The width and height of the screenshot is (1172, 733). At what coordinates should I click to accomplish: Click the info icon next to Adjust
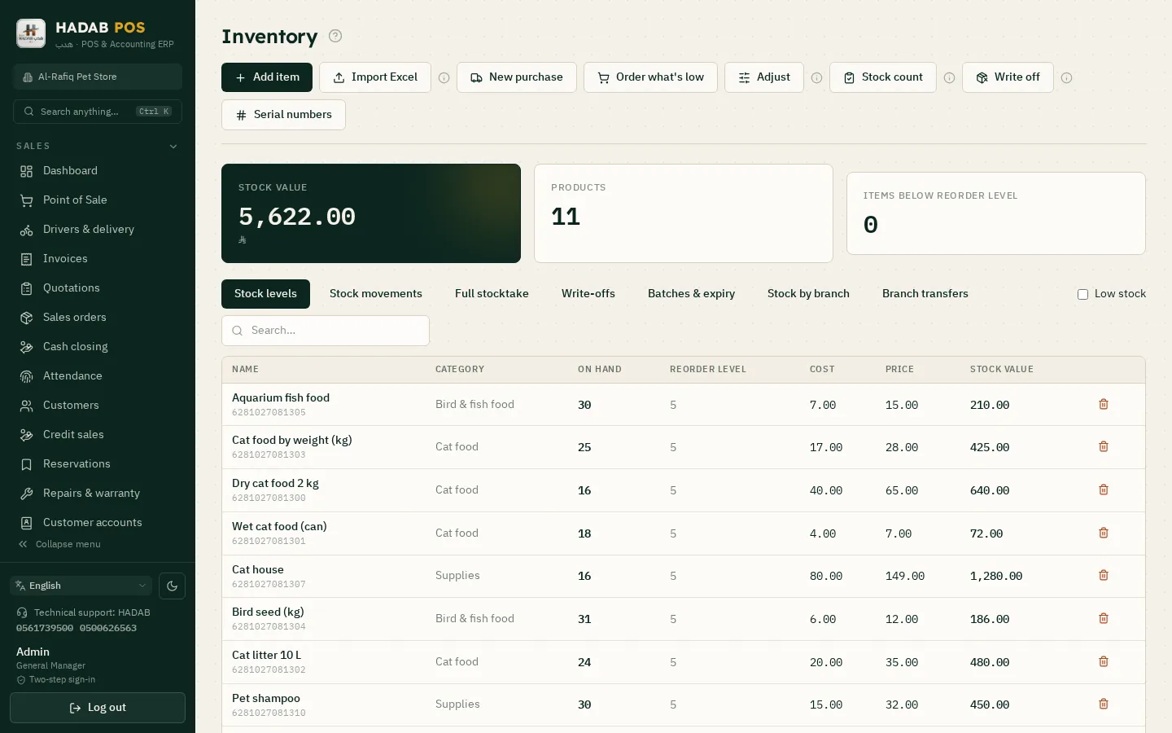click(x=816, y=78)
